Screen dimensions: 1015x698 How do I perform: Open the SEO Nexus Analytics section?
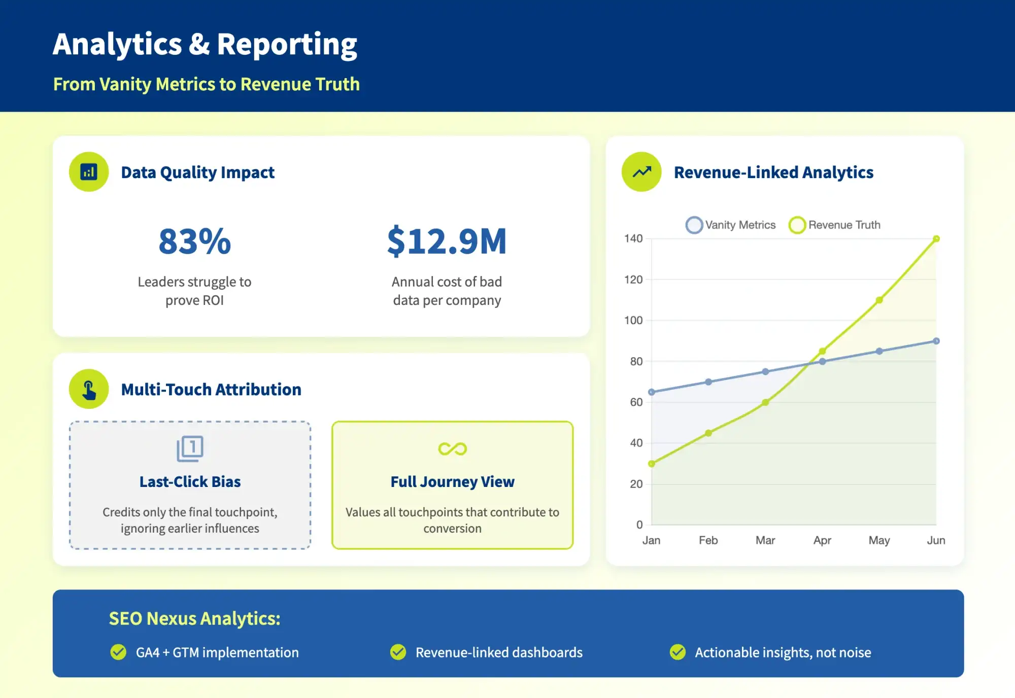195,619
